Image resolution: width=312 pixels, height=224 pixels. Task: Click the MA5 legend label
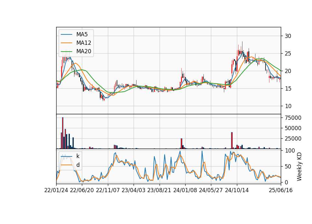[82, 34]
